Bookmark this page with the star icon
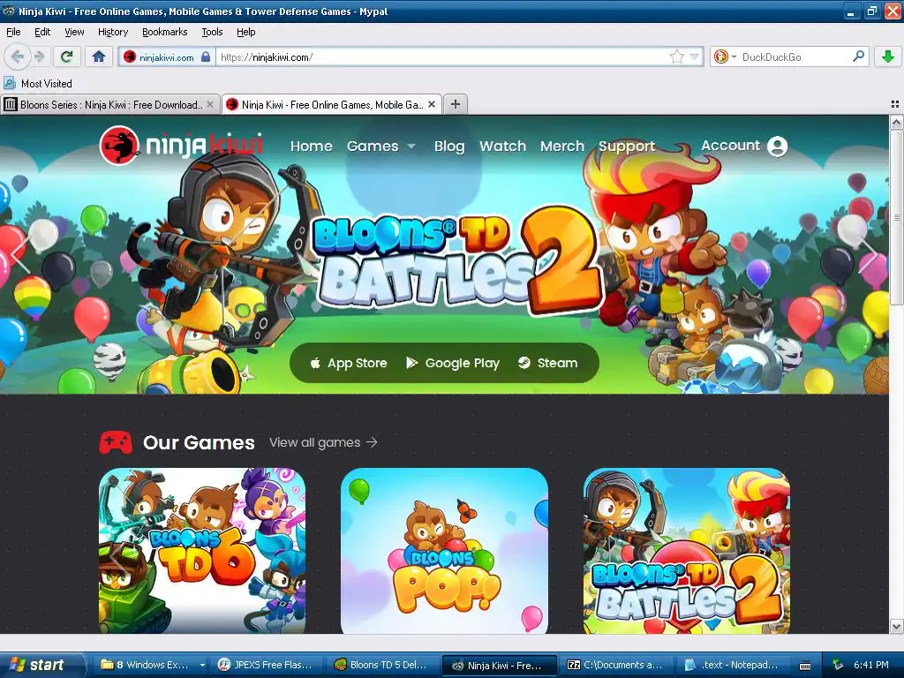 pos(676,56)
